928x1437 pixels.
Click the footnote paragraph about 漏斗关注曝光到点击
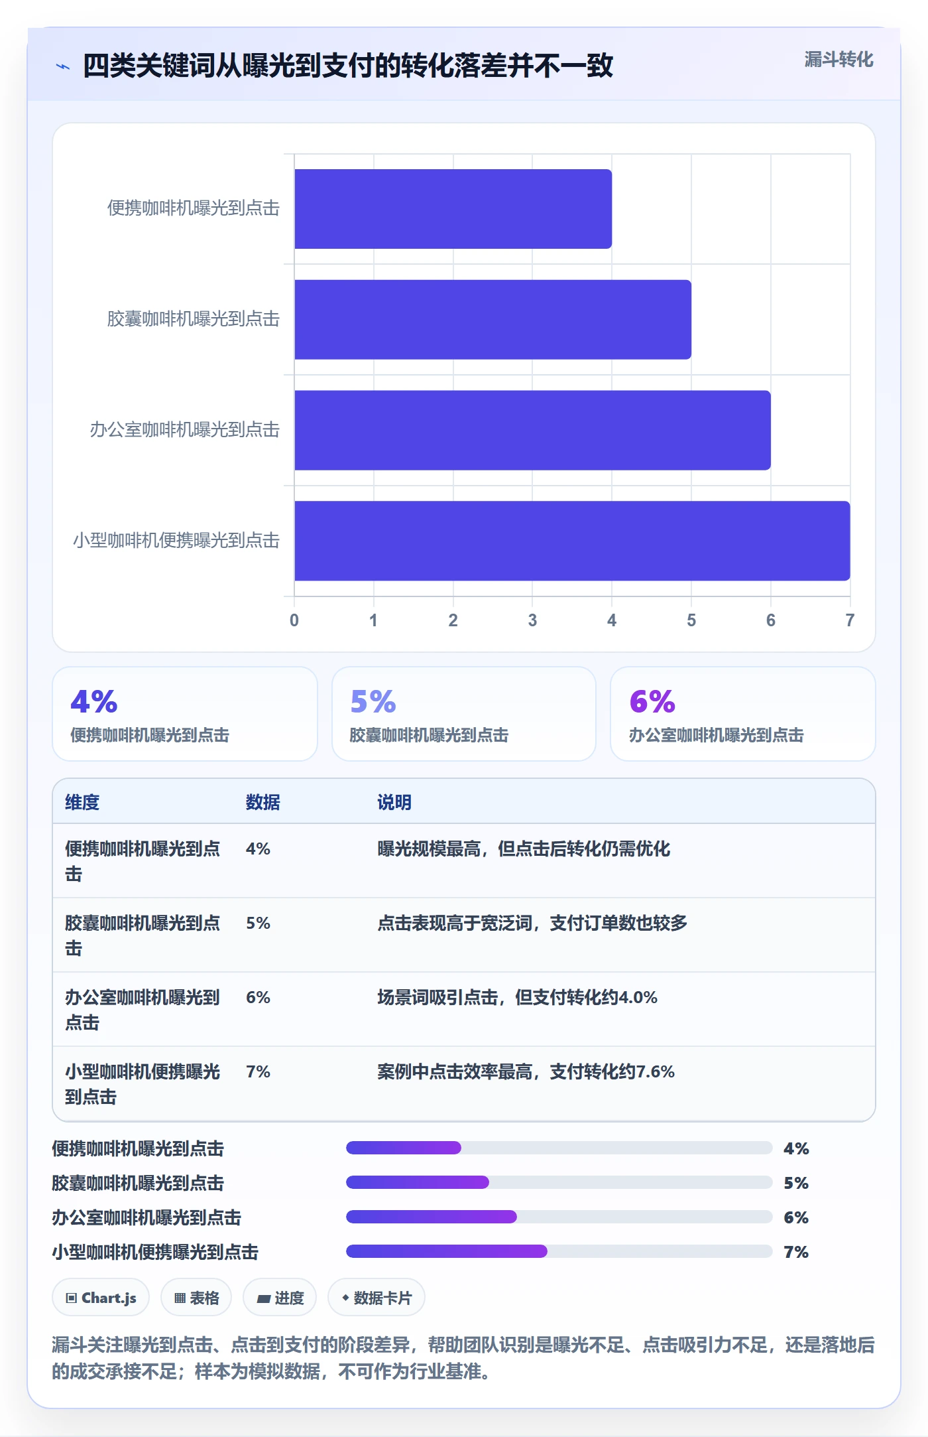coord(463,1358)
